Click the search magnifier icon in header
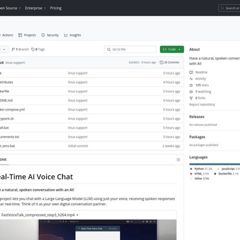The image size is (240, 240). point(222,8)
